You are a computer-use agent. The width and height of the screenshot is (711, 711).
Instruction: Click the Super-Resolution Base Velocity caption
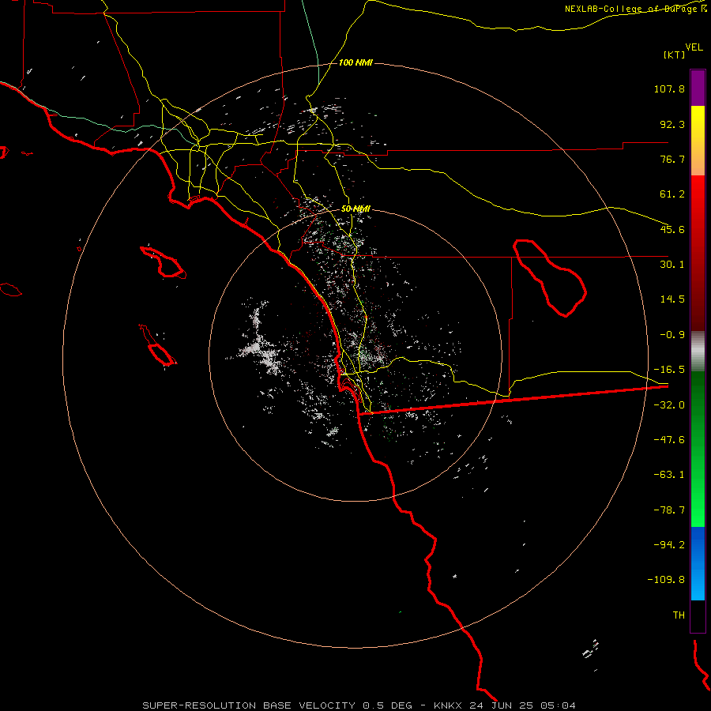click(x=359, y=705)
